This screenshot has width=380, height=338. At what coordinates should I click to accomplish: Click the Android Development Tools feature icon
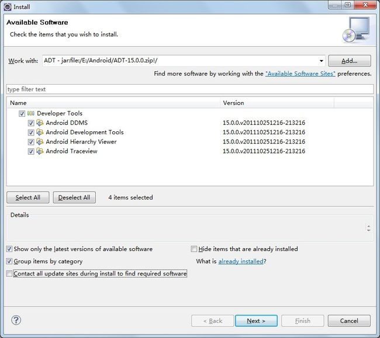tap(40, 133)
